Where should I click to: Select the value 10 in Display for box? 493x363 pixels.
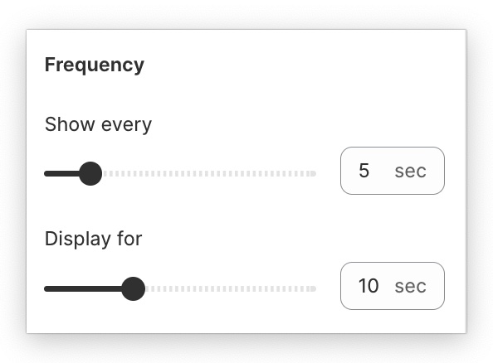(x=369, y=286)
